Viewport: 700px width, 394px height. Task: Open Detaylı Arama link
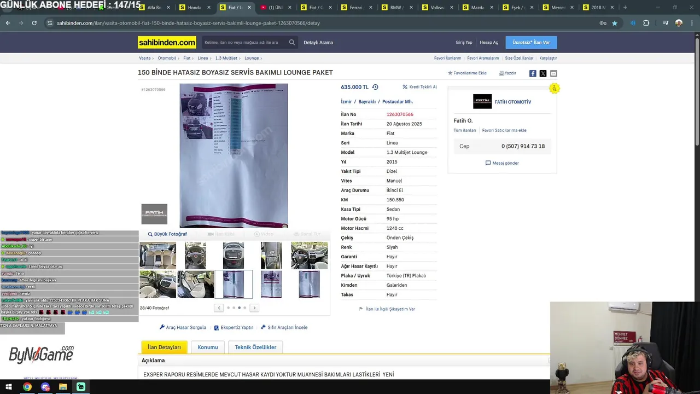[318, 42]
